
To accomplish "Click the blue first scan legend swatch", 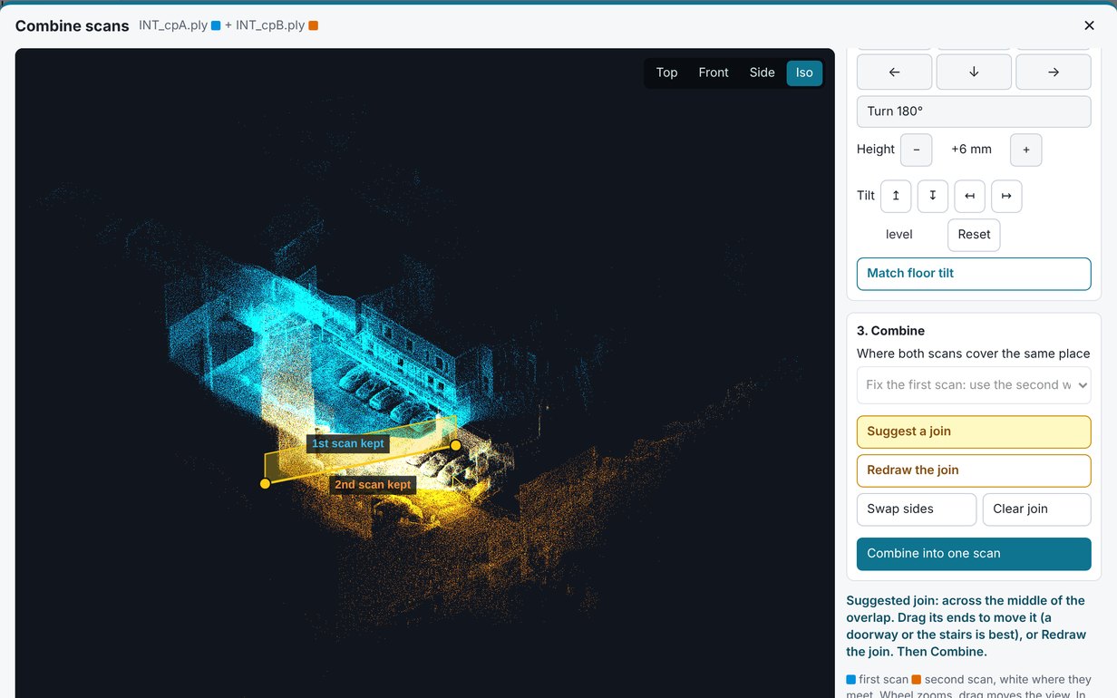I will coord(850,680).
